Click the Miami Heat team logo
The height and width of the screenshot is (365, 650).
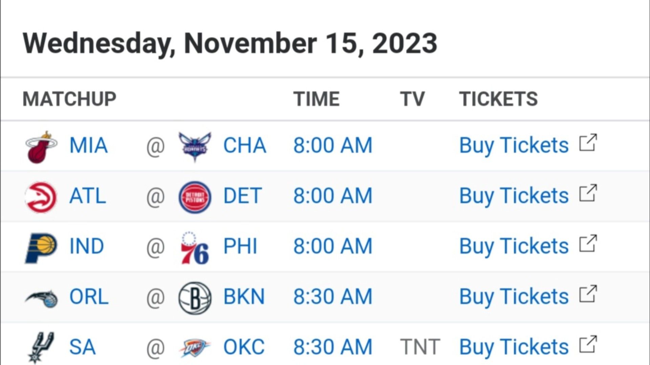(x=41, y=147)
